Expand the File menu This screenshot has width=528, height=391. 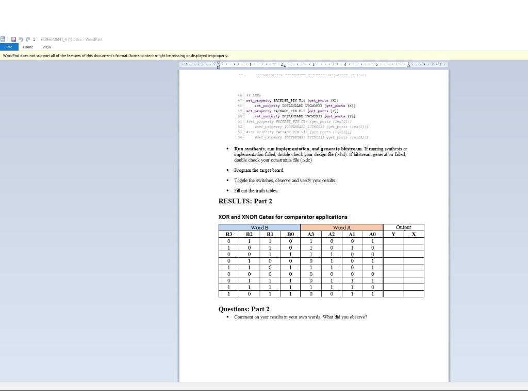point(9,47)
